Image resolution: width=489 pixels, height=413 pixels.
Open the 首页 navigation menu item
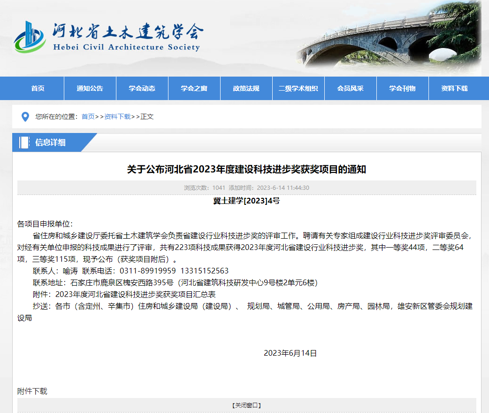[38, 88]
